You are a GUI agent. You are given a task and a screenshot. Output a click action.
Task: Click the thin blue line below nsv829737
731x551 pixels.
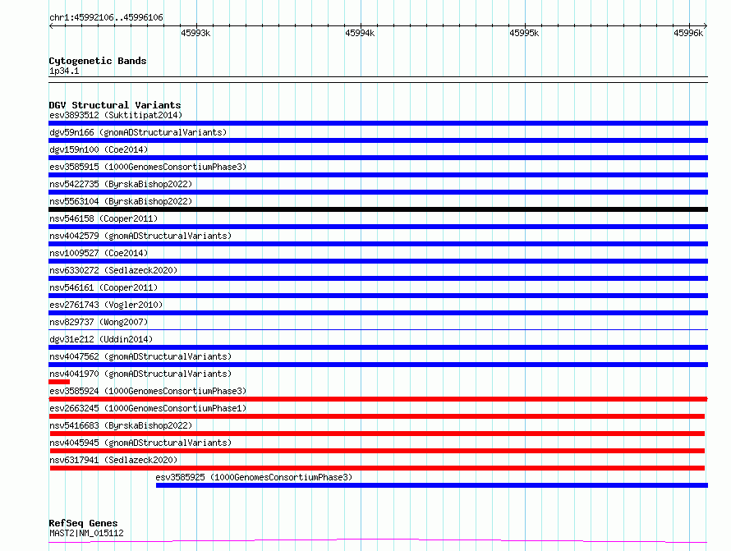pyautogui.click(x=378, y=329)
